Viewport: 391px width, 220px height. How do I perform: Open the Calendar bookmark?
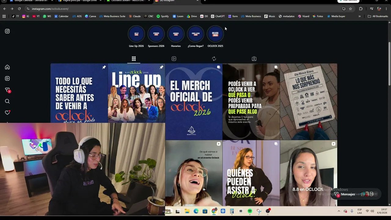point(61,16)
